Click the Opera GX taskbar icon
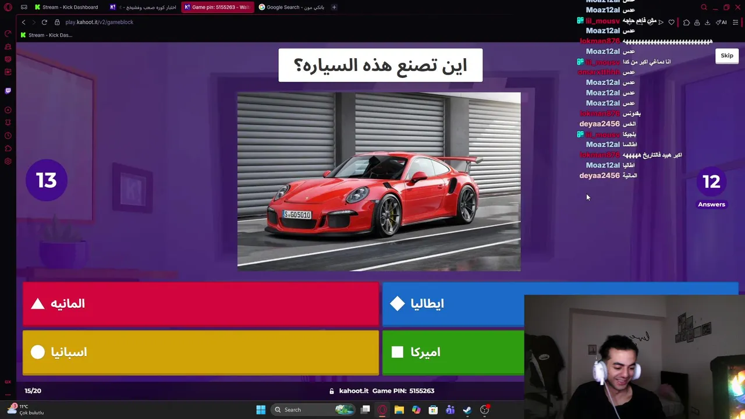745x419 pixels. click(382, 410)
